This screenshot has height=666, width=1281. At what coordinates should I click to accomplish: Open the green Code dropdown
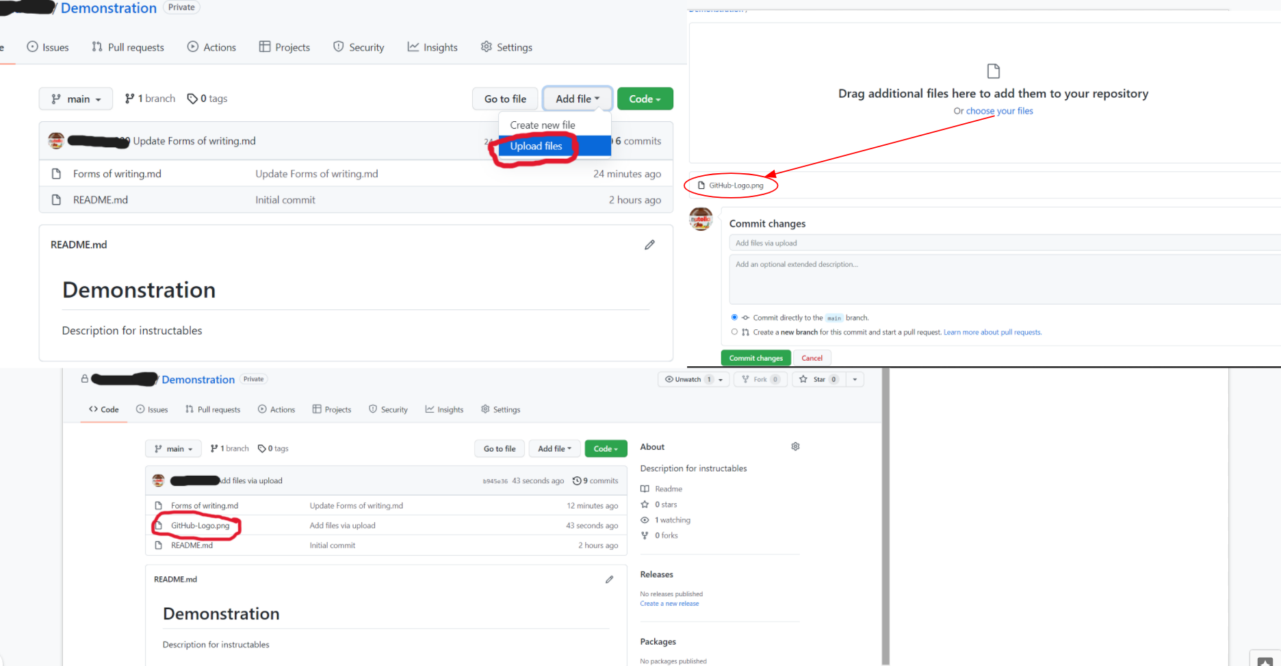[x=645, y=99]
